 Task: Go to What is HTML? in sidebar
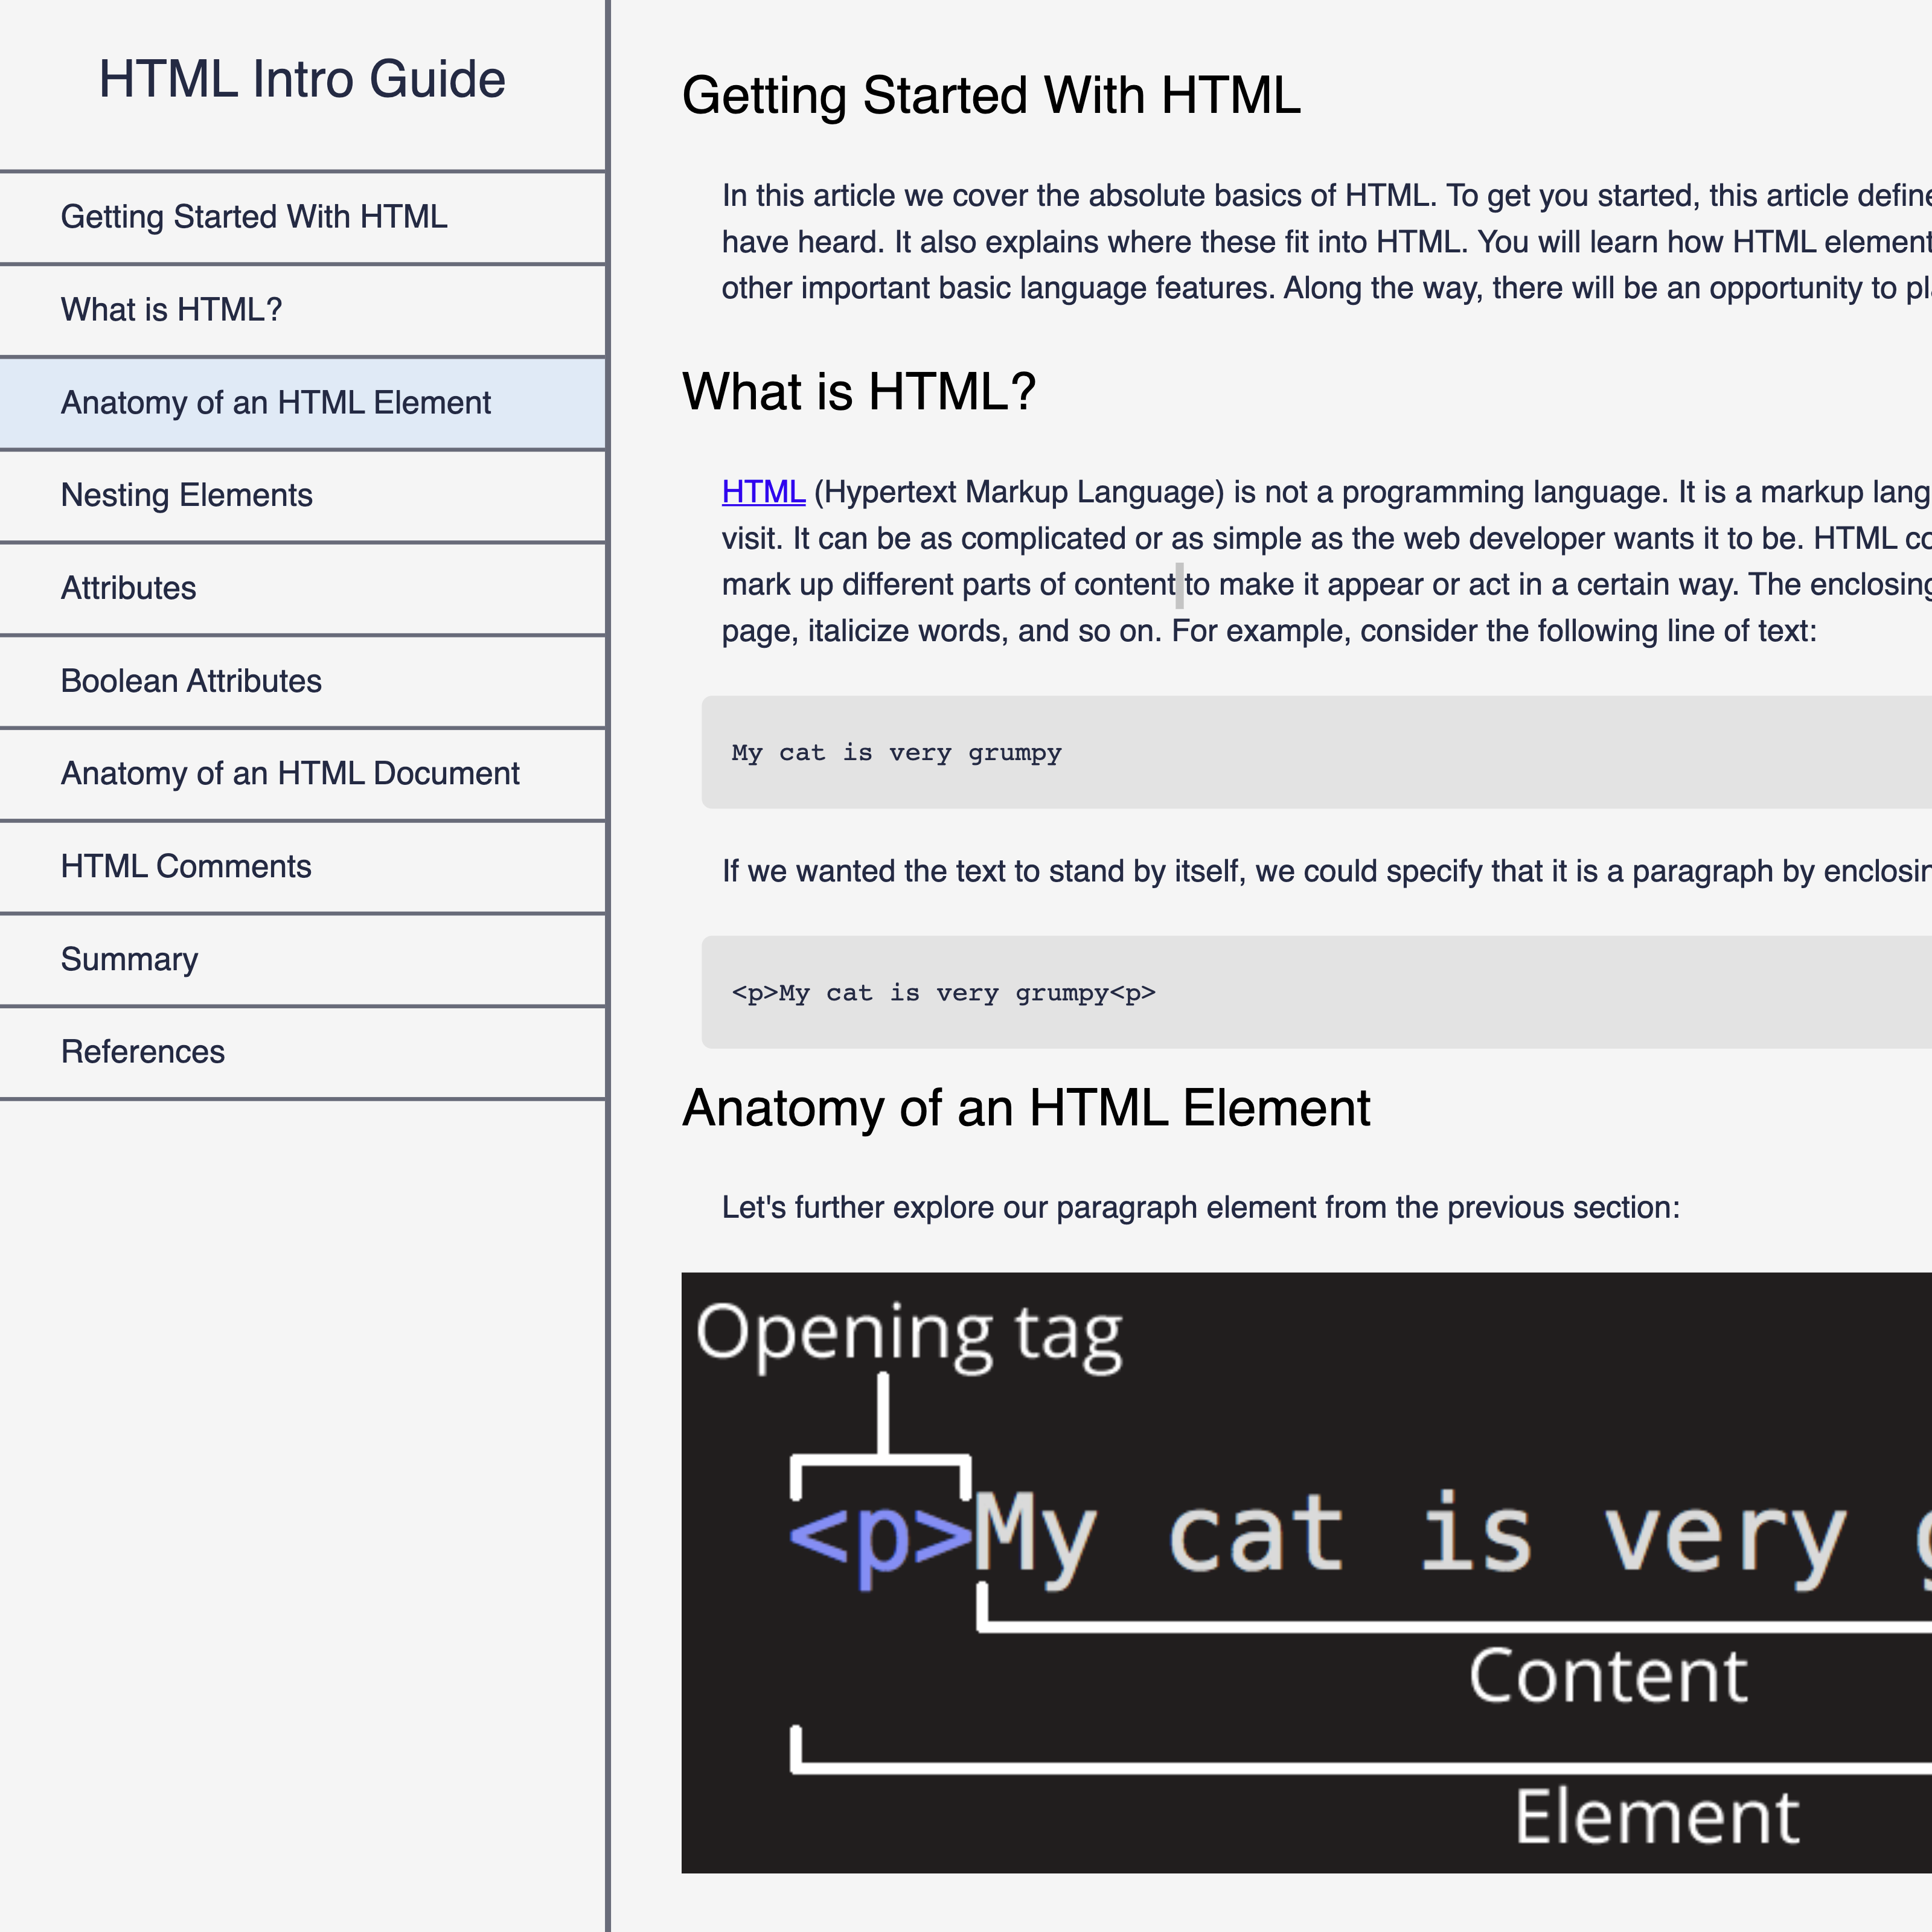[302, 310]
